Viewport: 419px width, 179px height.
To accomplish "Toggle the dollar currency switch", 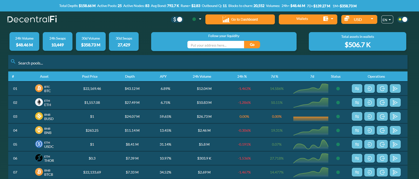I will point(177,19).
